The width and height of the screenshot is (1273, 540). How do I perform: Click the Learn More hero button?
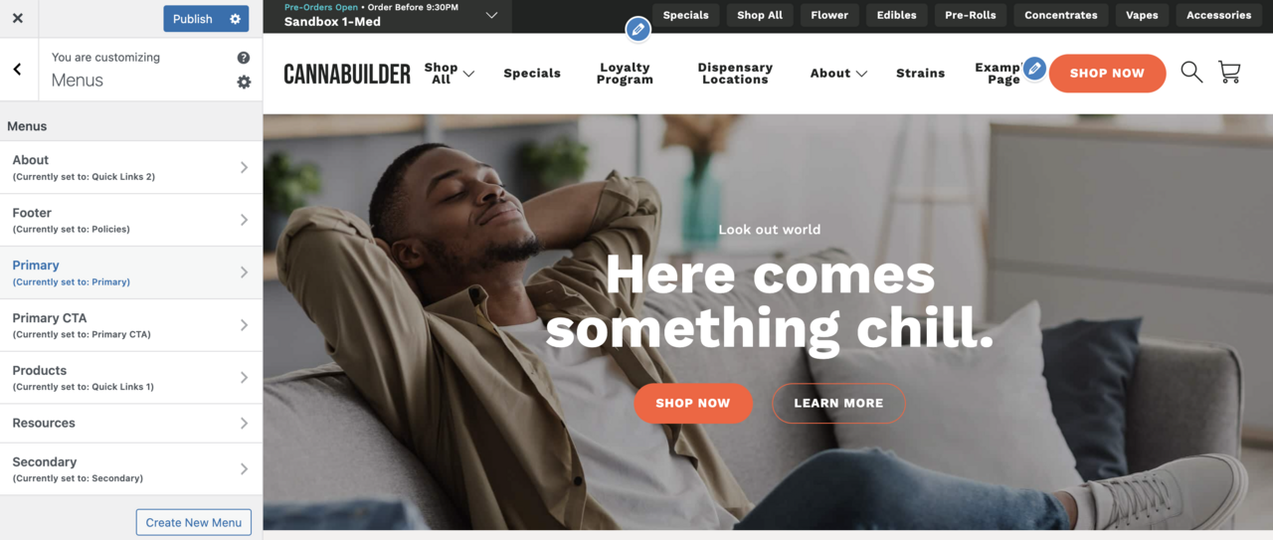point(838,403)
